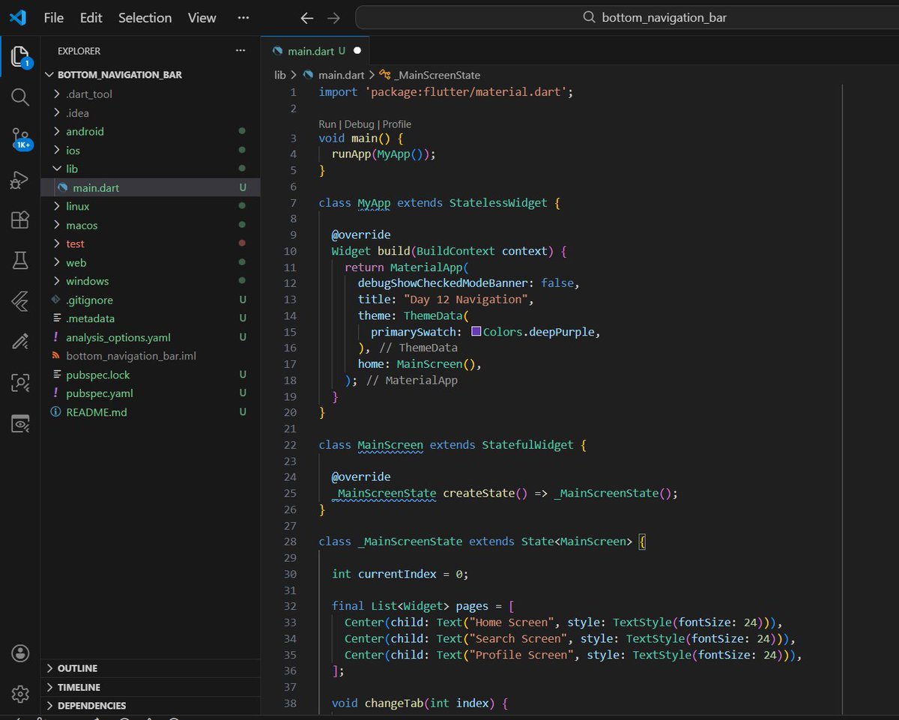Open the Run and Debug view

click(x=20, y=180)
